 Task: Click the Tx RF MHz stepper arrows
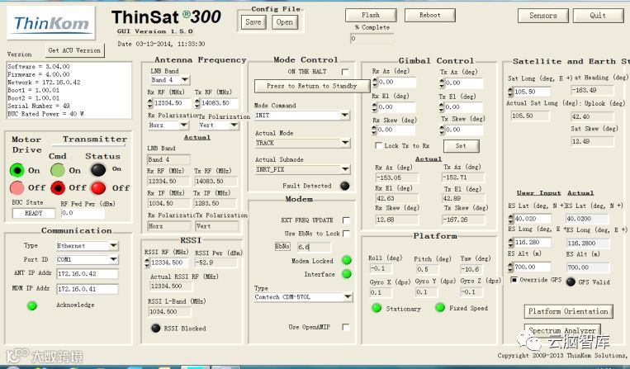pos(197,103)
